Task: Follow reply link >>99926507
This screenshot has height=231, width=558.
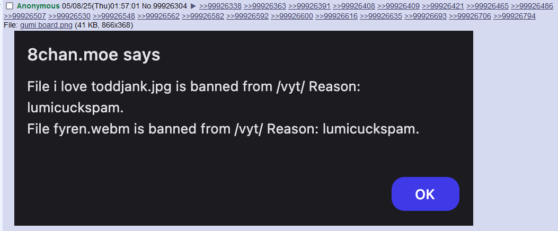Action: (24, 16)
